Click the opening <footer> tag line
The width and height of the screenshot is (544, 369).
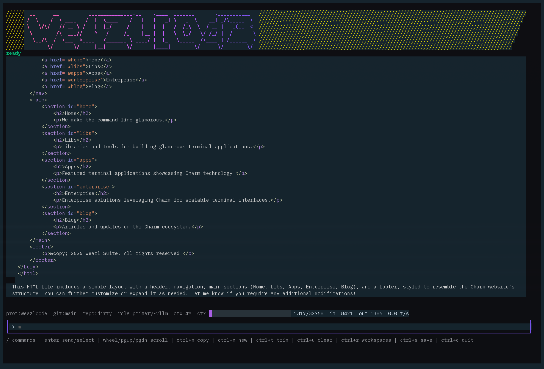[41, 247]
